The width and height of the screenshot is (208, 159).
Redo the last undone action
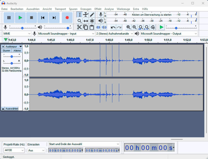[x=119, y=27]
